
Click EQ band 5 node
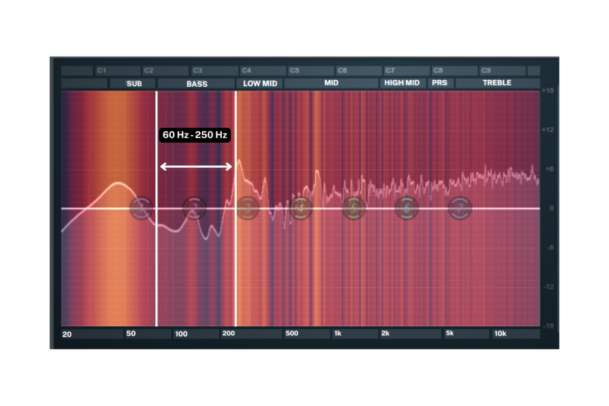point(354,208)
